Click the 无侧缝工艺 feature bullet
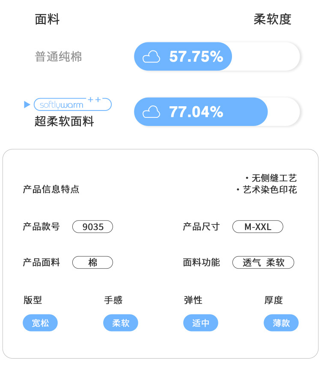Viewport: 321px width, 374px height. [271, 178]
